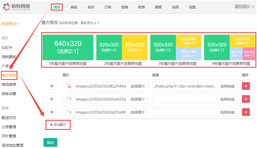Open the user account dropdown arrow
Image resolution: width=257 pixels, height=148 pixels.
(x=253, y=7)
